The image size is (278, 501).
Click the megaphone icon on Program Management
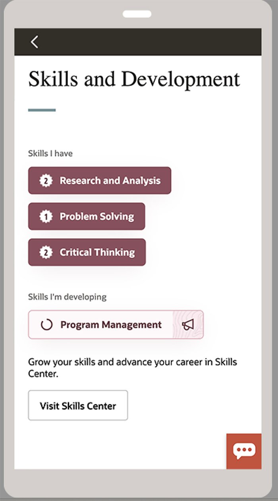tap(188, 325)
